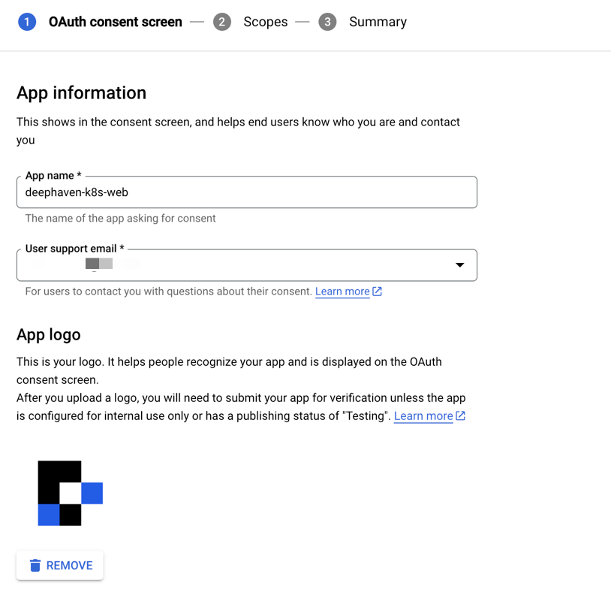Click external-link icon after the Testing Learn more

click(x=461, y=416)
